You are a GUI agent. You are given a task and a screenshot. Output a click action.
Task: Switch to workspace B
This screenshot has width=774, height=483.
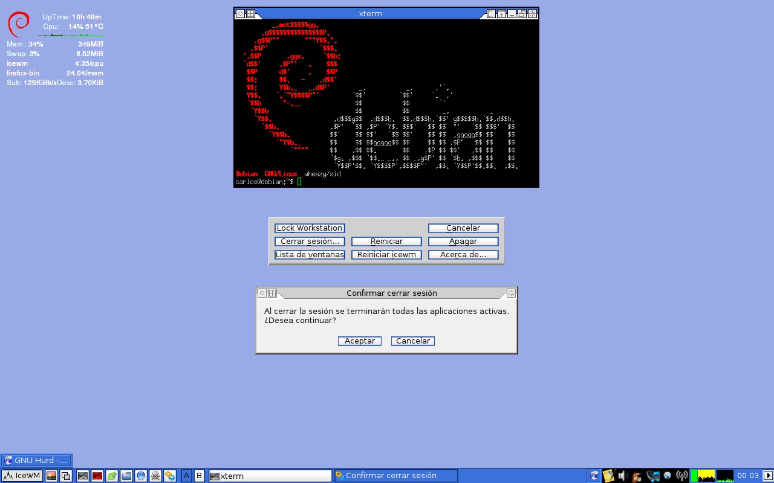199,476
